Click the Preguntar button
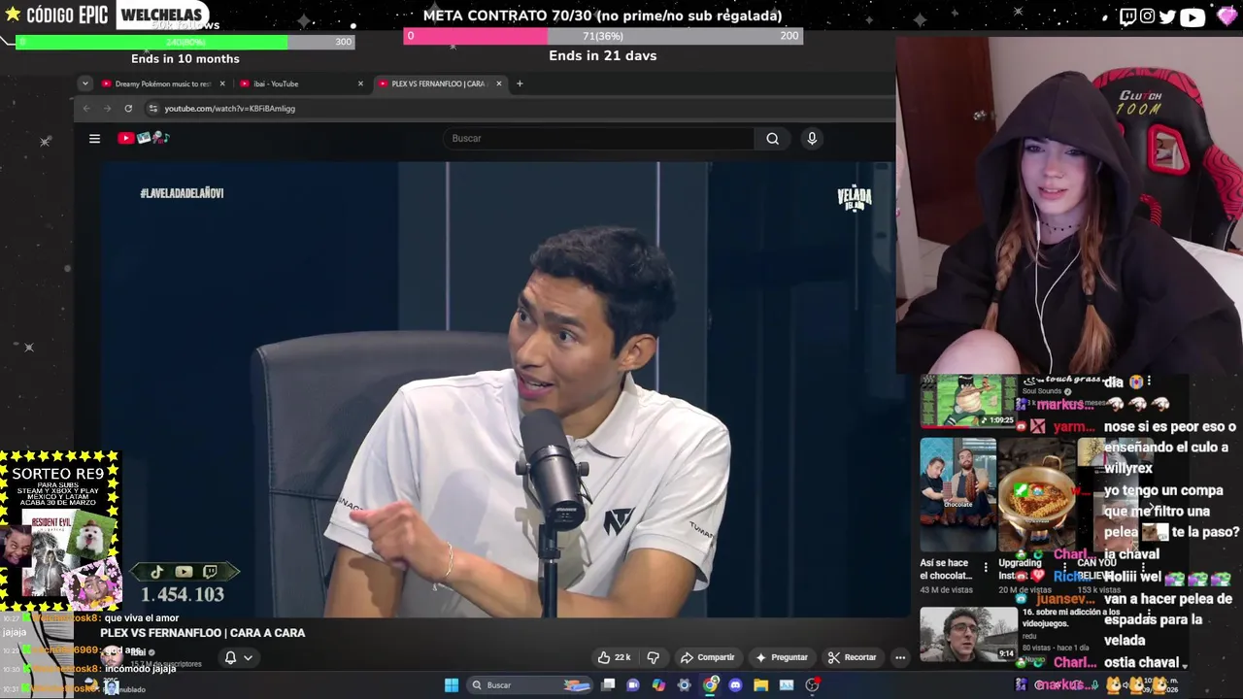This screenshot has height=699, width=1243. pyautogui.click(x=782, y=657)
